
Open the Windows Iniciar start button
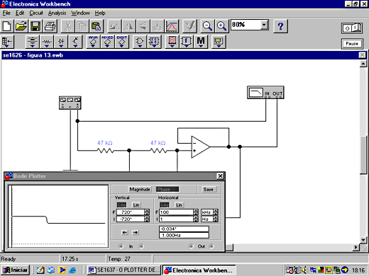coord(16,270)
